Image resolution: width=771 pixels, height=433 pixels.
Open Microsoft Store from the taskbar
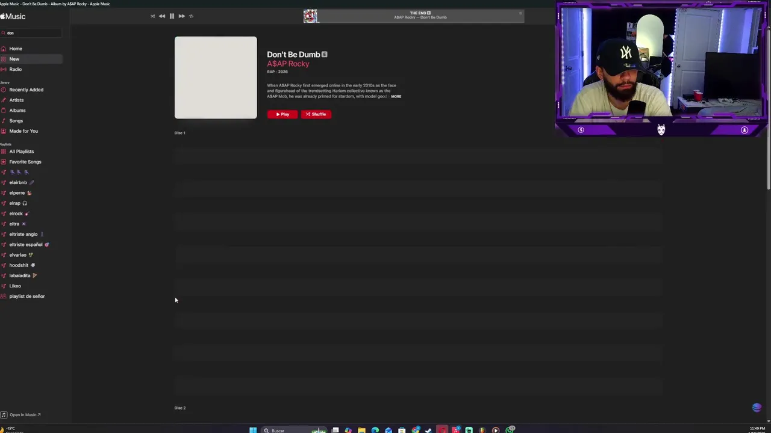tap(402, 430)
